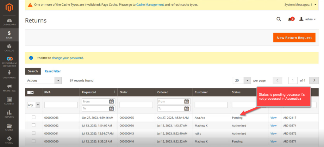Select checkbox for RMA 000000063
Viewport: 324px width, 147px height.
34,117
